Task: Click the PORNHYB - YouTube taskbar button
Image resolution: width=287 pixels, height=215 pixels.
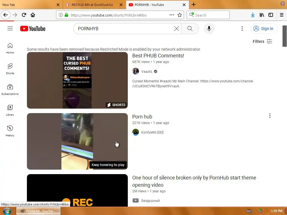Action: click(x=38, y=211)
